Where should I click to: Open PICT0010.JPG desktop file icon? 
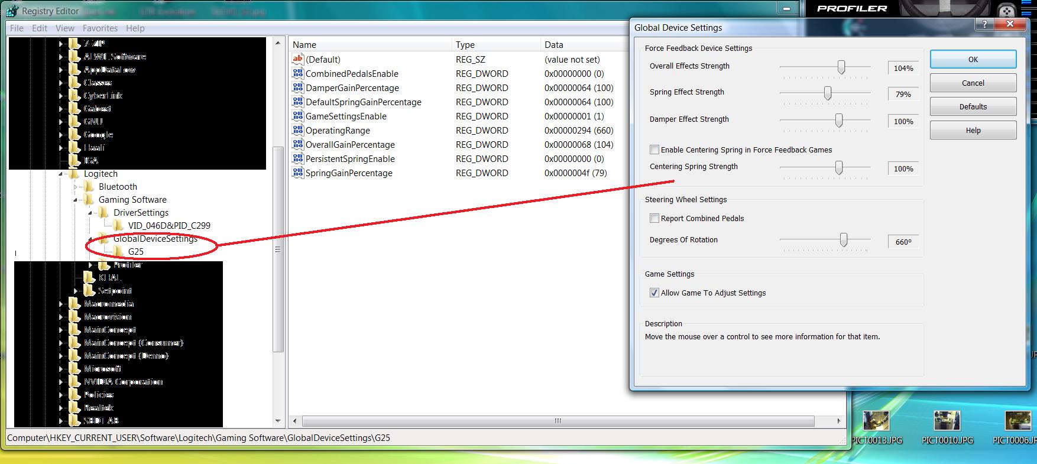point(947,420)
